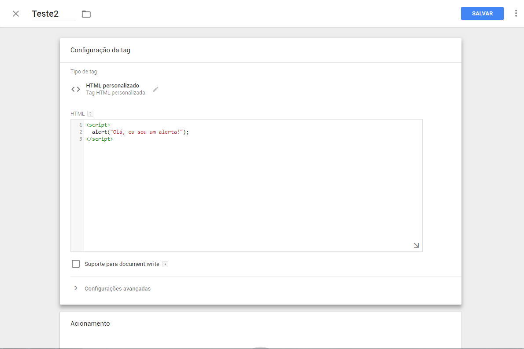The height and width of the screenshot is (349, 524).
Task: Click the help icon next to the HTML label
Action: click(90, 114)
